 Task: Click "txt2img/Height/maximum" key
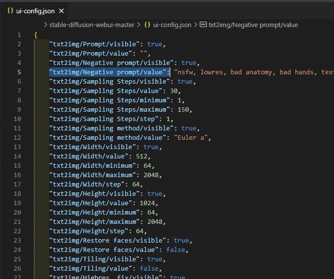(x=94, y=222)
